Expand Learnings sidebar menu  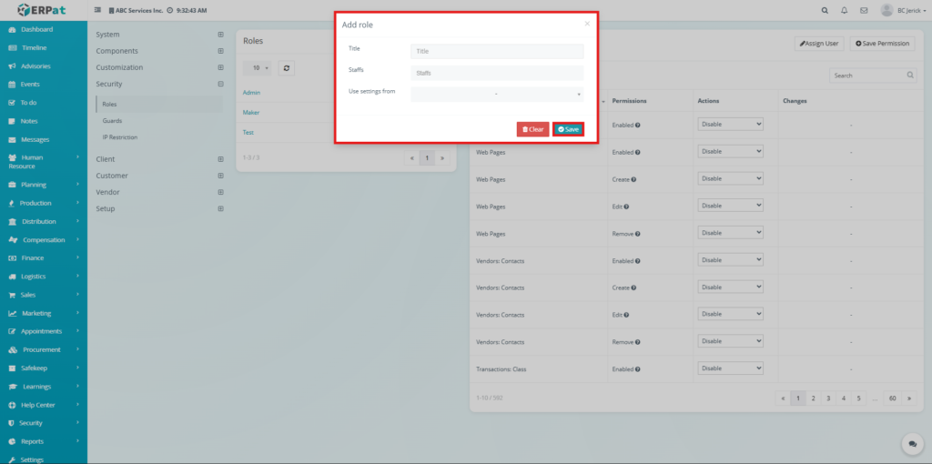click(x=44, y=387)
